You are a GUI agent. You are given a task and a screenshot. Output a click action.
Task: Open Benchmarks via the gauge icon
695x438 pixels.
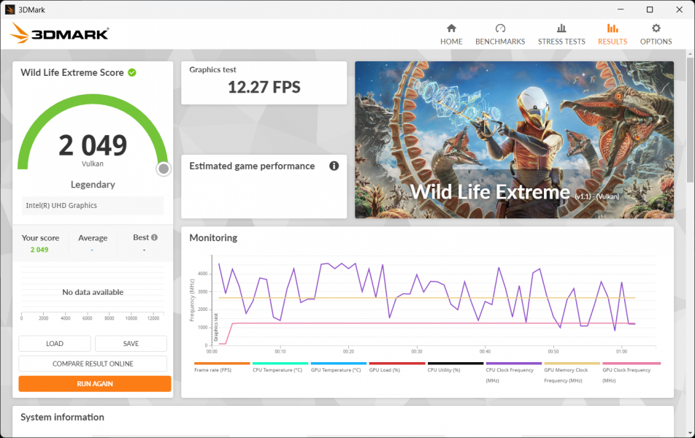[500, 28]
